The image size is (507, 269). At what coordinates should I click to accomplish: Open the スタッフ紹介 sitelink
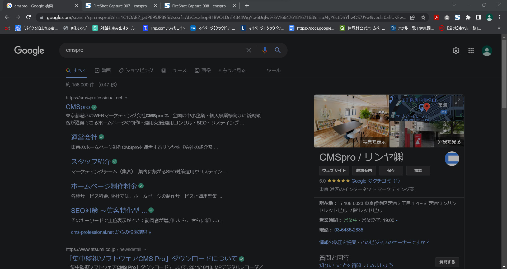pyautogui.click(x=91, y=161)
